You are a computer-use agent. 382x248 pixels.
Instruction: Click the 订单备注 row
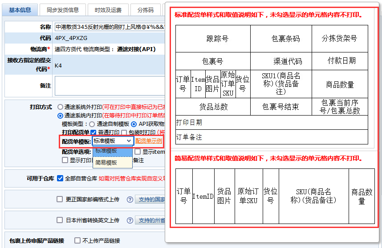272,137
